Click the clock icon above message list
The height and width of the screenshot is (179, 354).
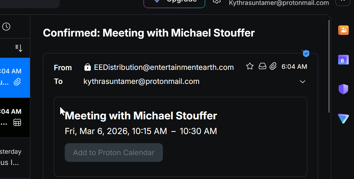pyautogui.click(x=6, y=27)
